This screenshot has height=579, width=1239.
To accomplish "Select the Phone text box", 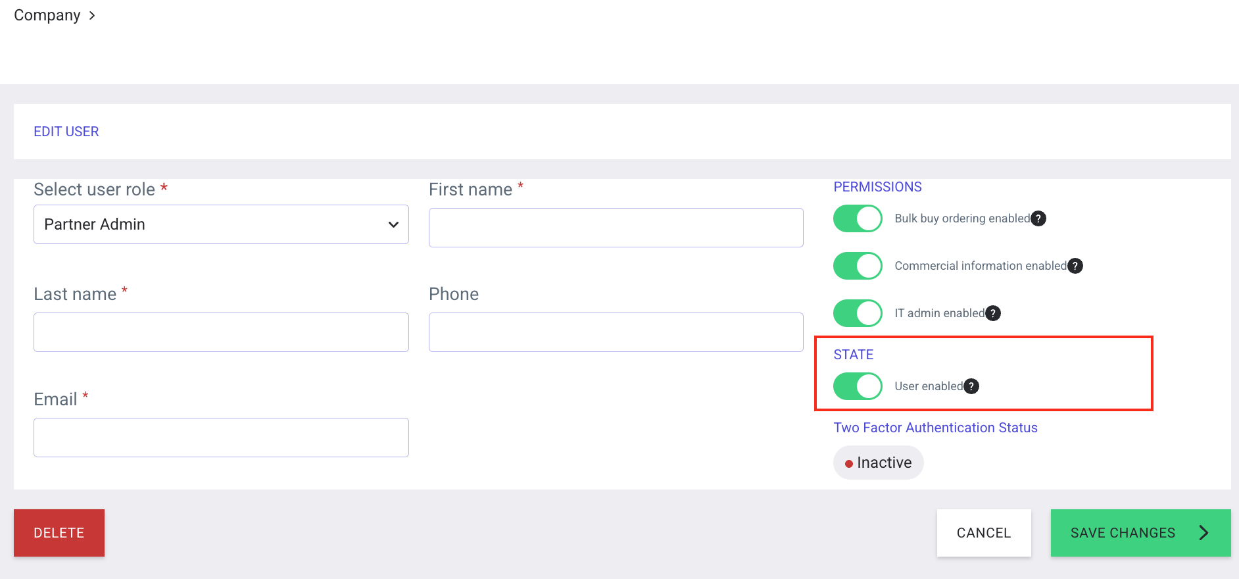I will coord(616,332).
